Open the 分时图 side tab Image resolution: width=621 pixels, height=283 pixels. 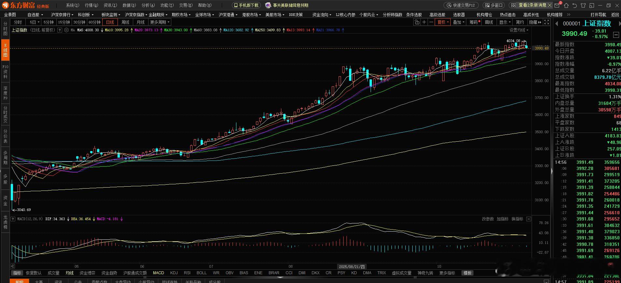[5, 29]
